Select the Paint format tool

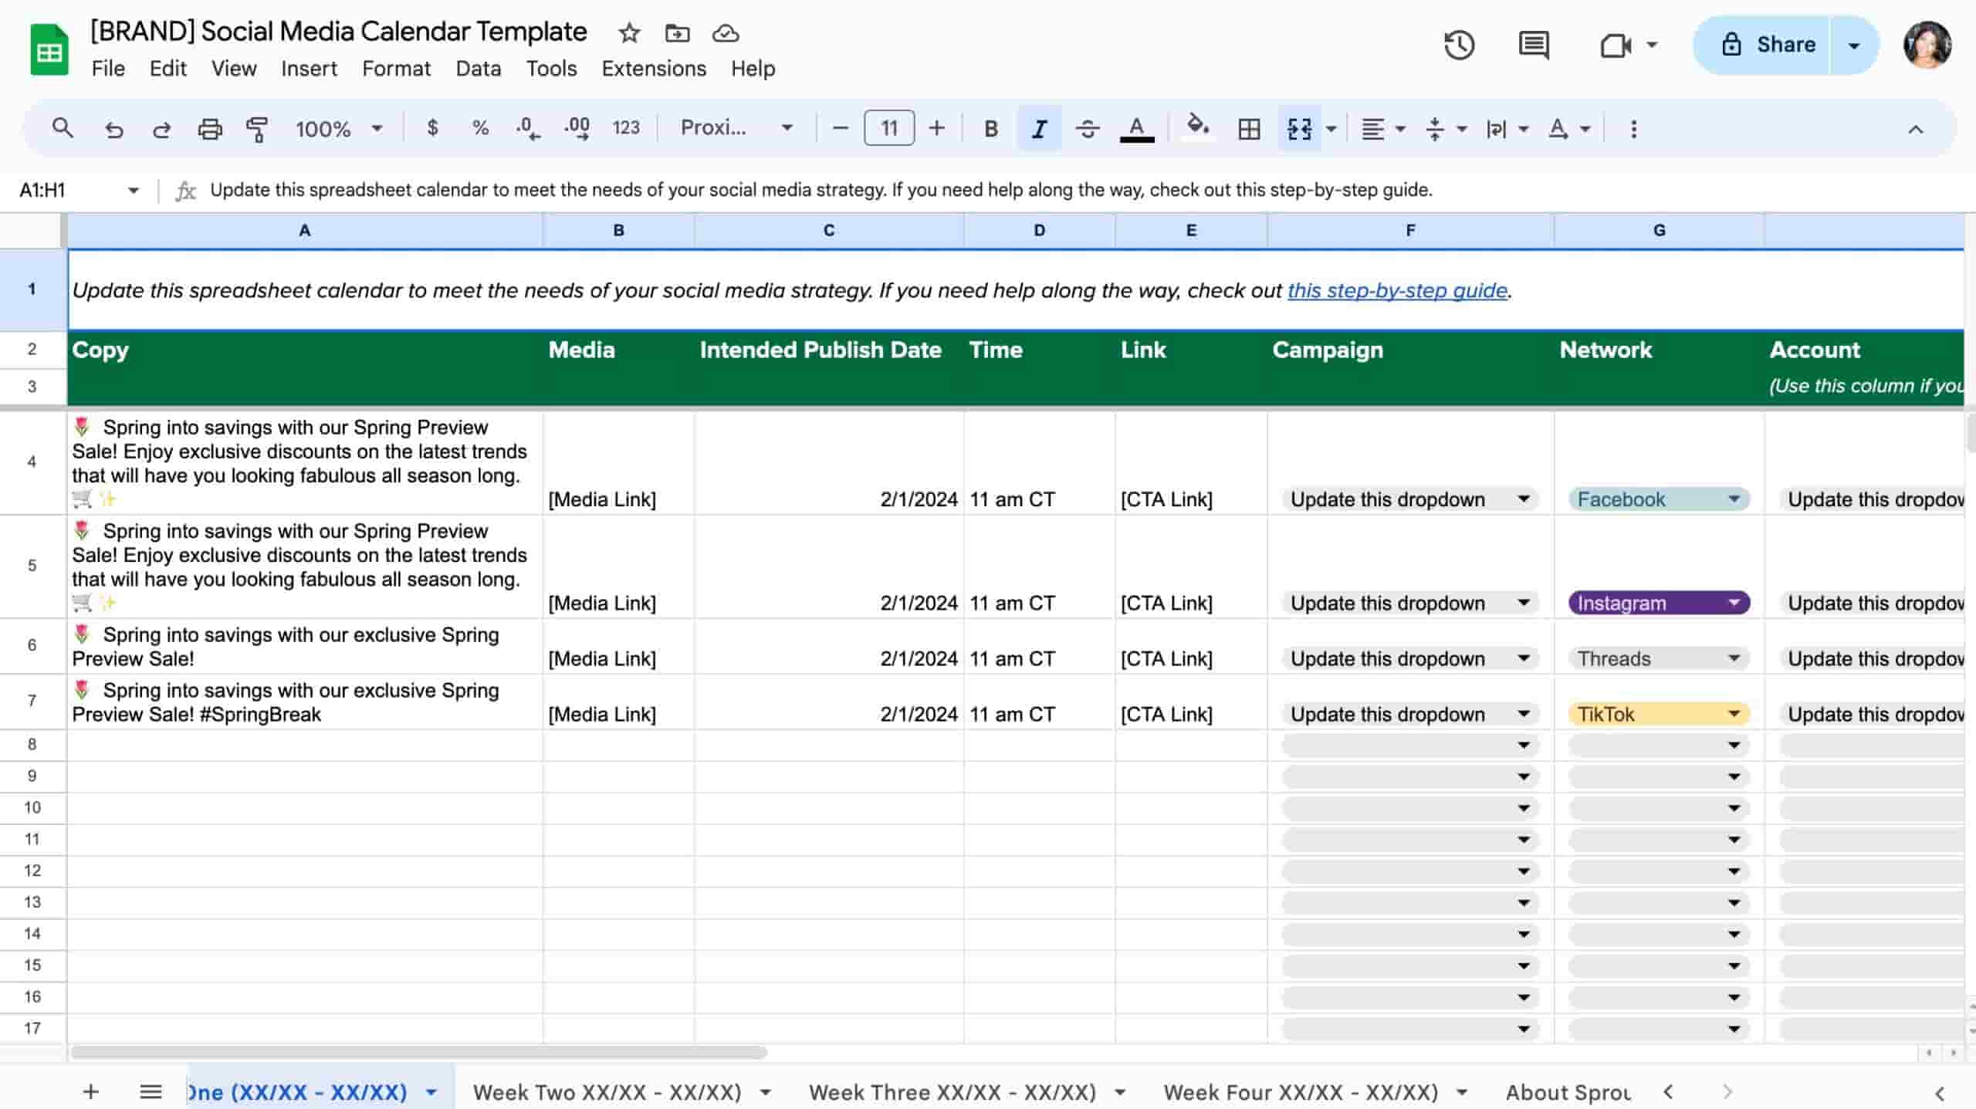coord(256,128)
